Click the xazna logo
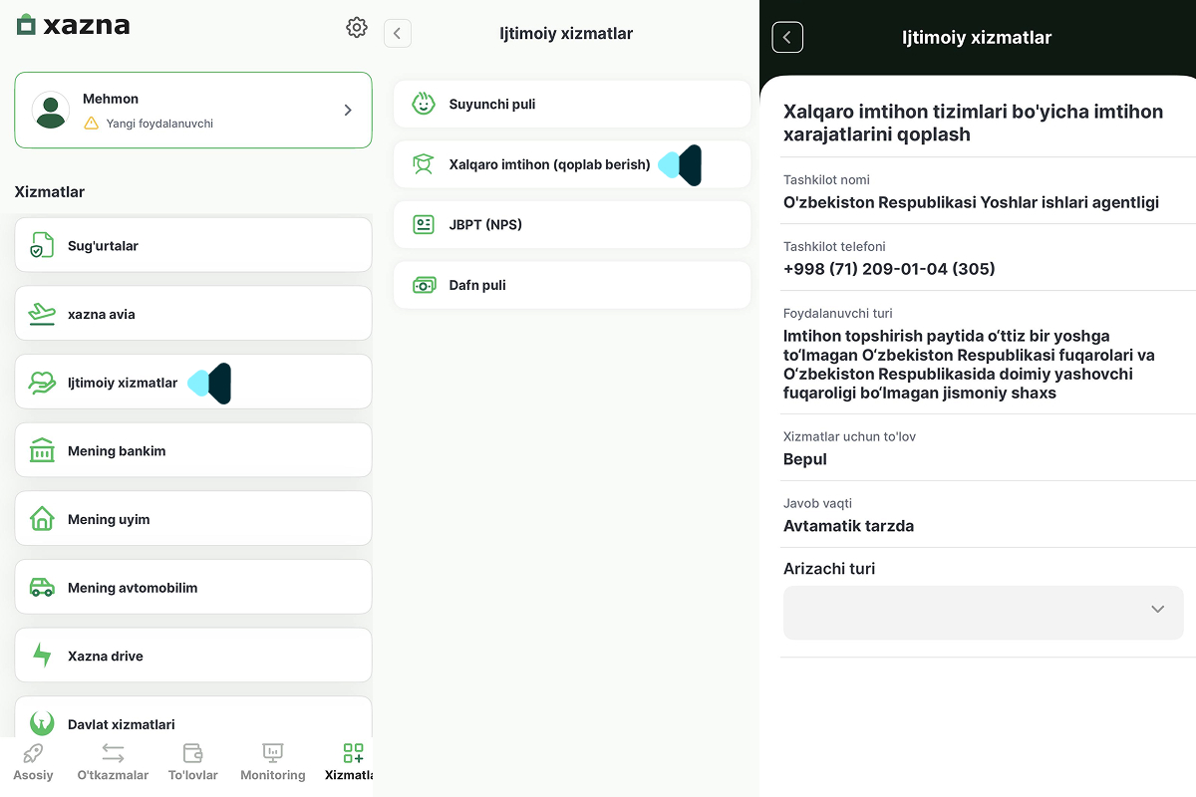The image size is (1196, 797). [x=74, y=26]
